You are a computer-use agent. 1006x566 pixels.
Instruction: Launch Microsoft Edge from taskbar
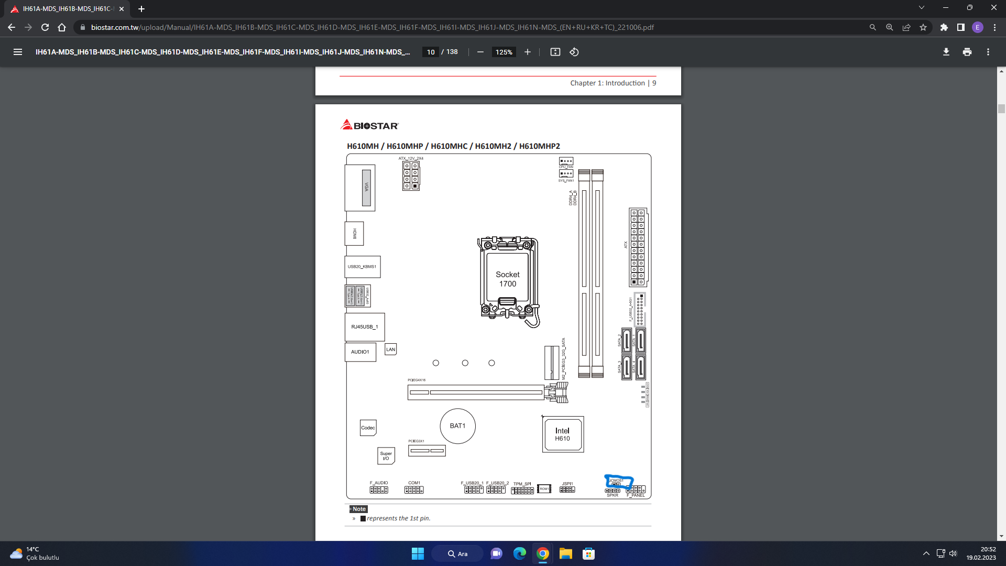pos(519,553)
